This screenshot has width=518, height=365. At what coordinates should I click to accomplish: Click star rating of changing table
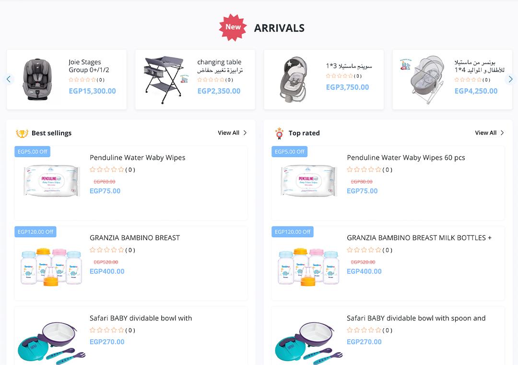coord(211,80)
